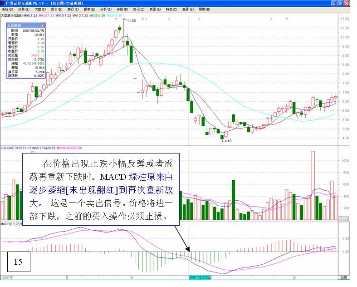The height and width of the screenshot is (287, 357).
Task: Close the 大星股份 data info popup
Action: click(42, 25)
